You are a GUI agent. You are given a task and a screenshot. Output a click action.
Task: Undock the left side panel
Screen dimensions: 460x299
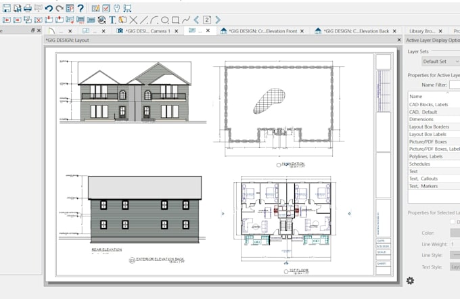pyautogui.click(x=33, y=30)
